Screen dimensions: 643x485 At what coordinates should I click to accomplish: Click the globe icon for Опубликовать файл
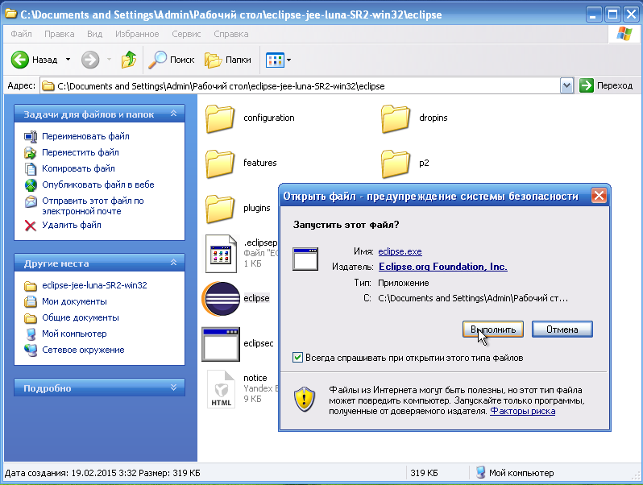31,185
